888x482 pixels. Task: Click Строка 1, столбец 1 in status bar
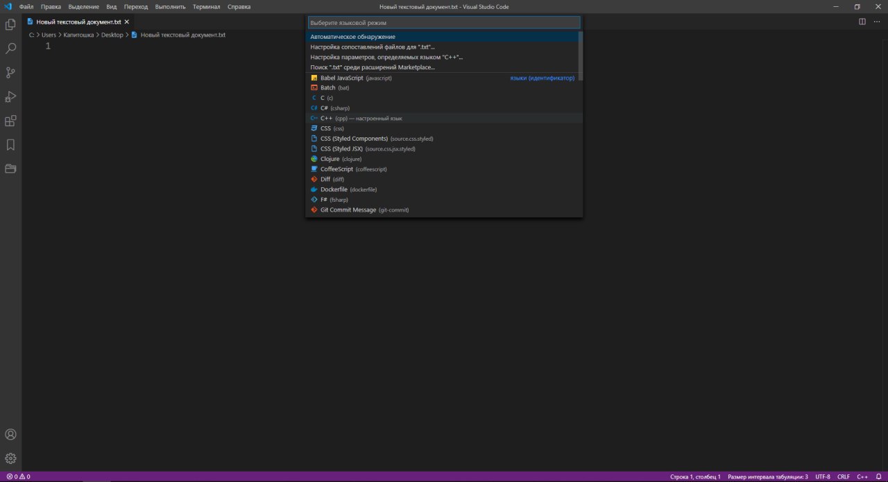[695, 476]
